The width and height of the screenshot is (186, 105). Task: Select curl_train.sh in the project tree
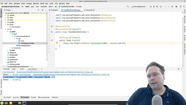pyautogui.click(x=16, y=27)
